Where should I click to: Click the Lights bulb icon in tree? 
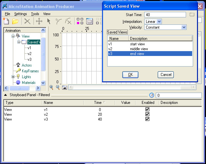[18, 77]
